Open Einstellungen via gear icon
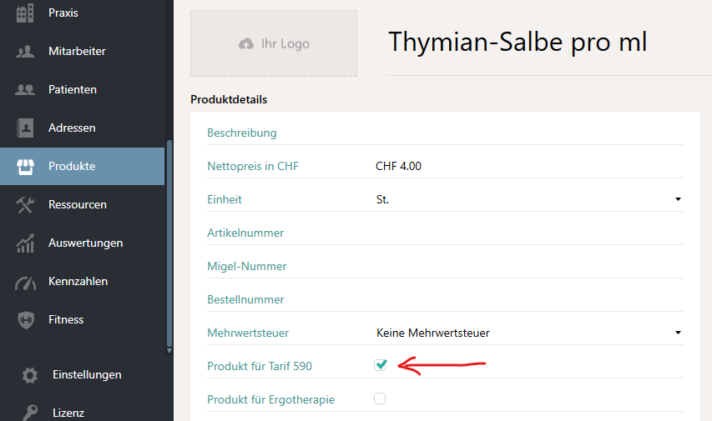Viewport: 712px width, 421px height. (x=30, y=375)
